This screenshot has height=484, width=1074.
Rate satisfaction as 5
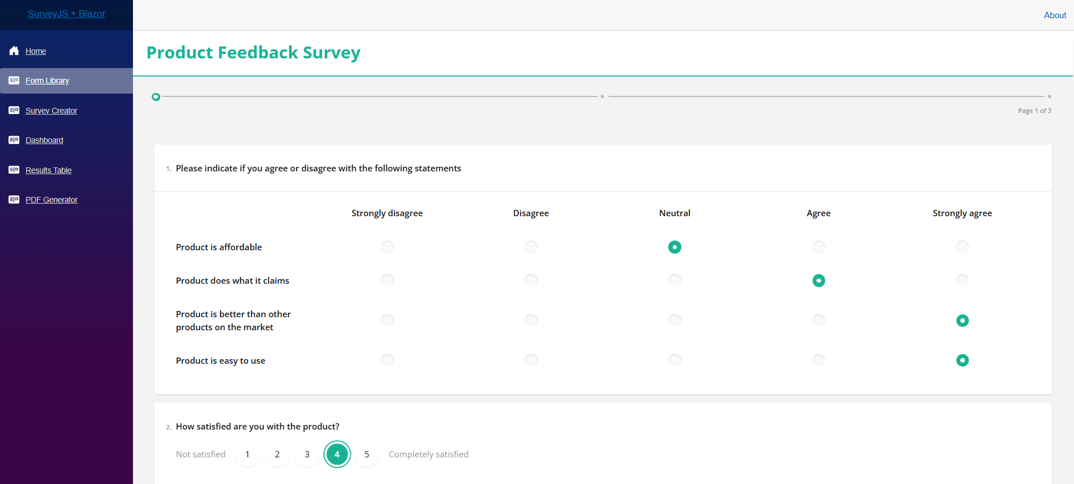tap(367, 454)
